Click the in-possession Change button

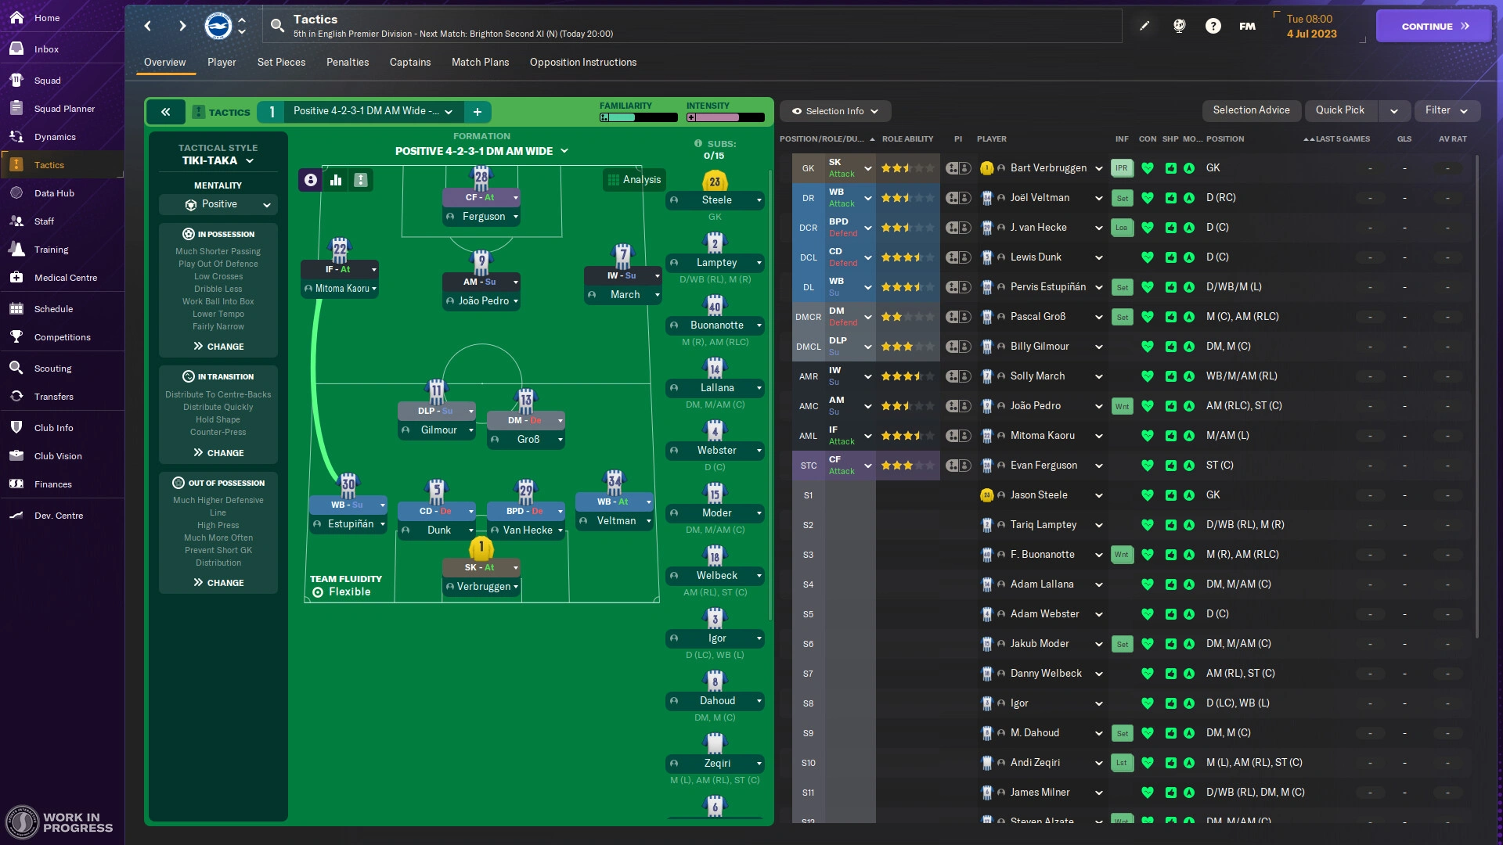(218, 346)
